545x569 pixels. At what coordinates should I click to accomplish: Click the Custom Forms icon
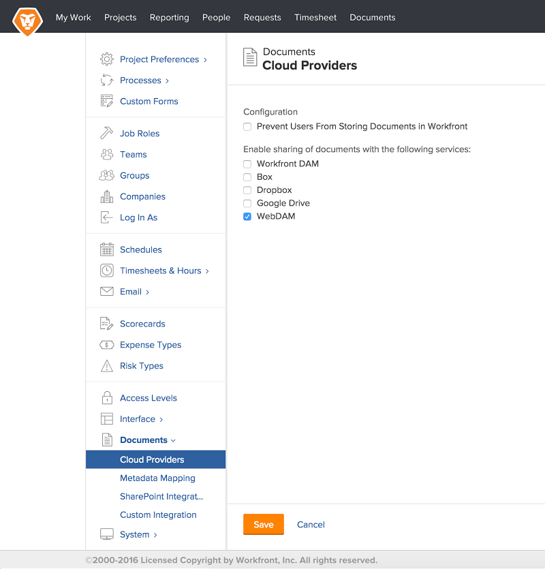[x=107, y=101]
